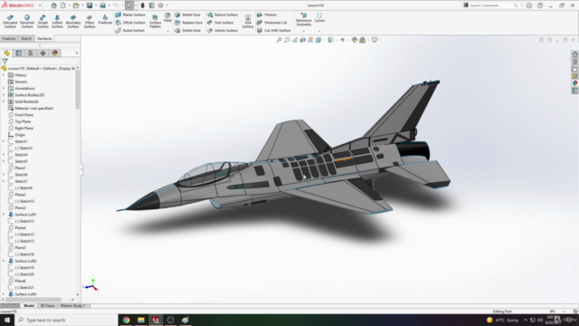Click the Open file icon
Image resolution: width=579 pixels, height=326 pixels.
[x=76, y=5]
